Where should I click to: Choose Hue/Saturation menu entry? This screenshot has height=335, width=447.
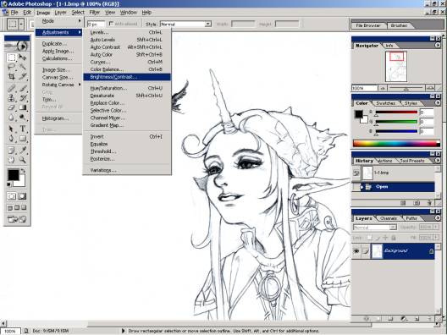(127, 88)
